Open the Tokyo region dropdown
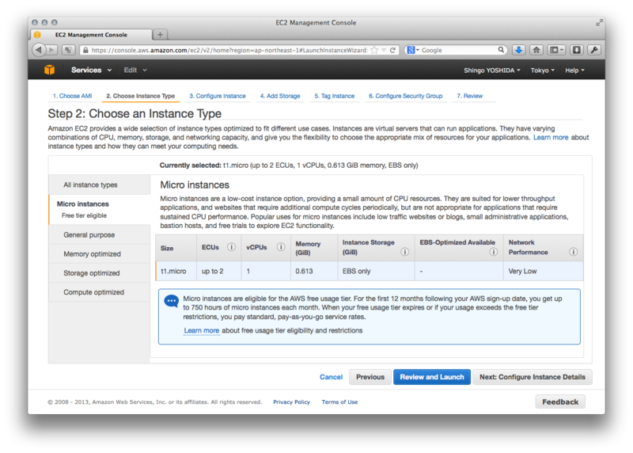The image size is (633, 453). (543, 70)
